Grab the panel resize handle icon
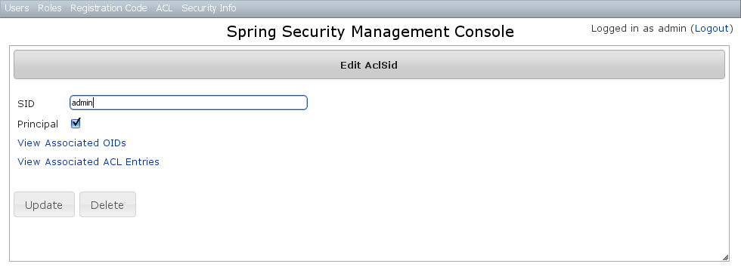This screenshot has width=741, height=273. tap(725, 257)
